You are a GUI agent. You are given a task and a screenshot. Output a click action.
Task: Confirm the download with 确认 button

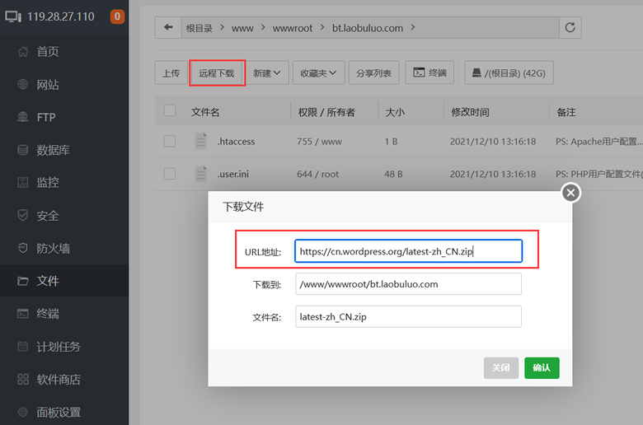542,367
